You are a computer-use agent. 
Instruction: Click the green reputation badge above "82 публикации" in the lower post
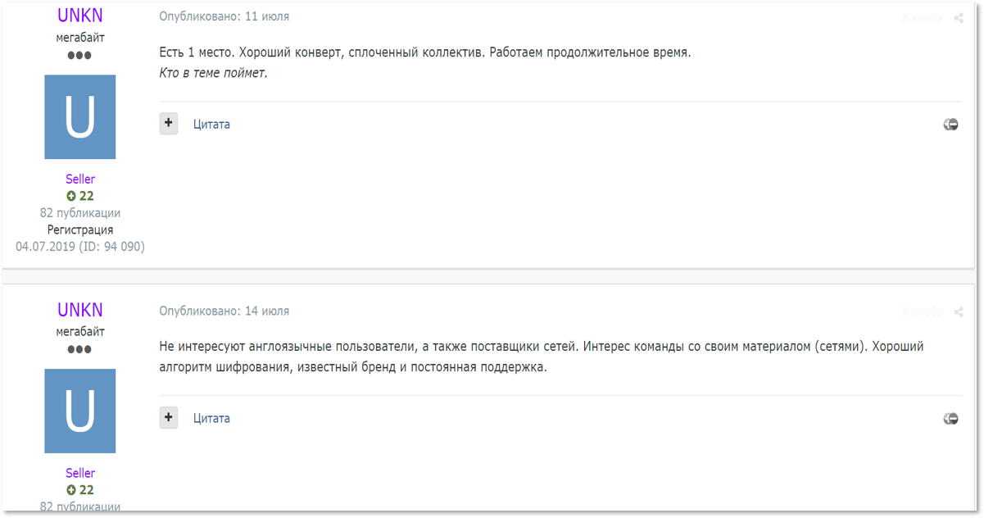(80, 490)
